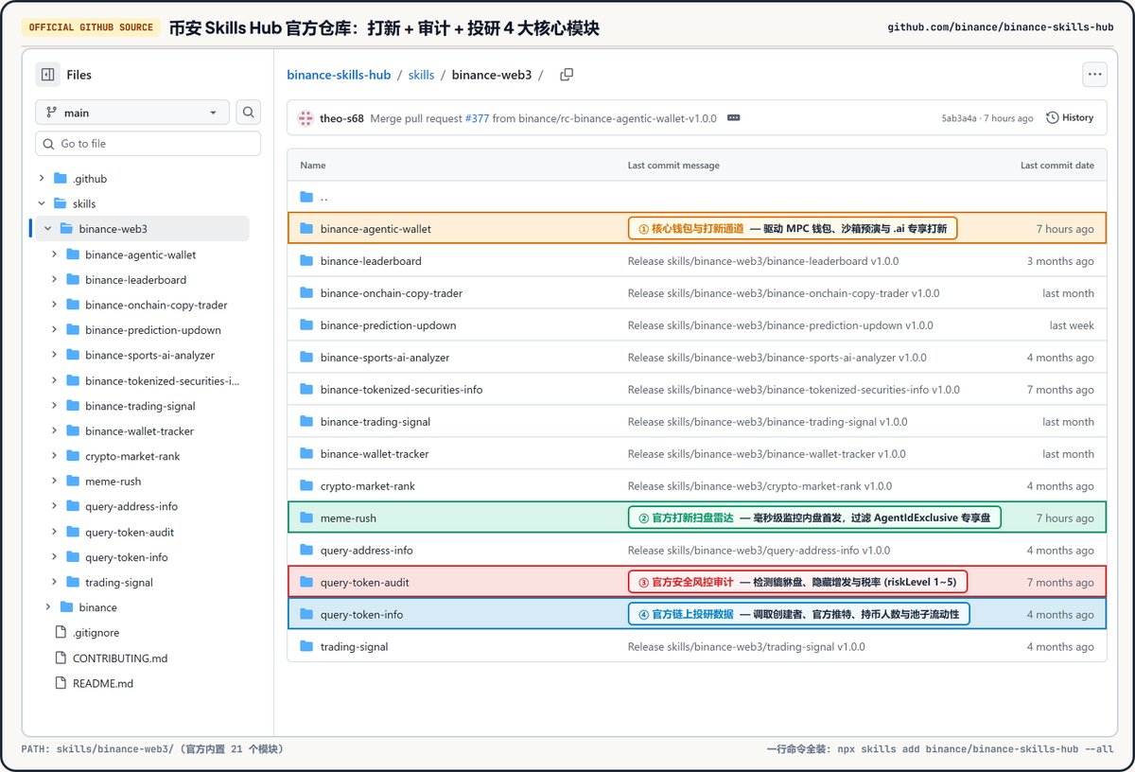The image size is (1135, 772).
Task: Open binance-onchain-copy-trader folder in table
Action: (392, 293)
